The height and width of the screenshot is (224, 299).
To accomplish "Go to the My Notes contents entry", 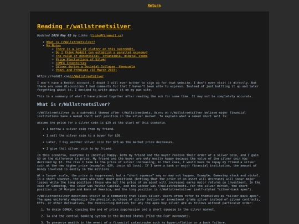I will 53,45.
